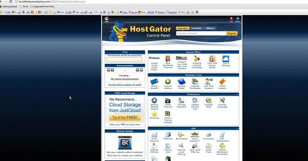
Task: Open Update Contact Info
Action: 195,104
